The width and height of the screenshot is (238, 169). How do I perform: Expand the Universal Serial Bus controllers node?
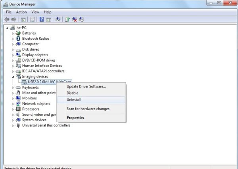[13, 126]
